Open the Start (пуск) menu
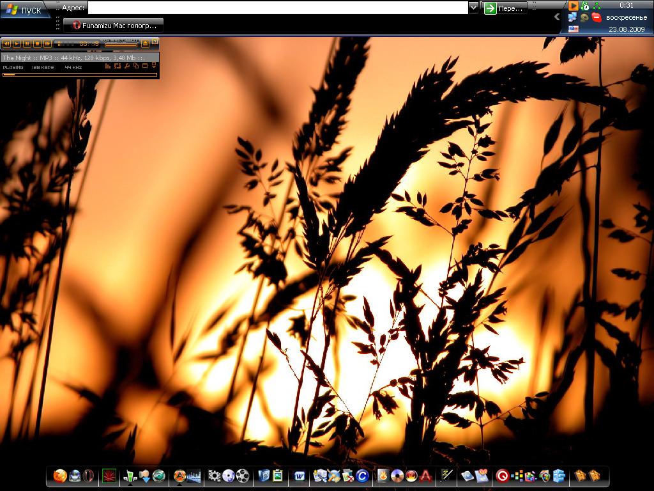The width and height of the screenshot is (654, 491). tap(24, 9)
